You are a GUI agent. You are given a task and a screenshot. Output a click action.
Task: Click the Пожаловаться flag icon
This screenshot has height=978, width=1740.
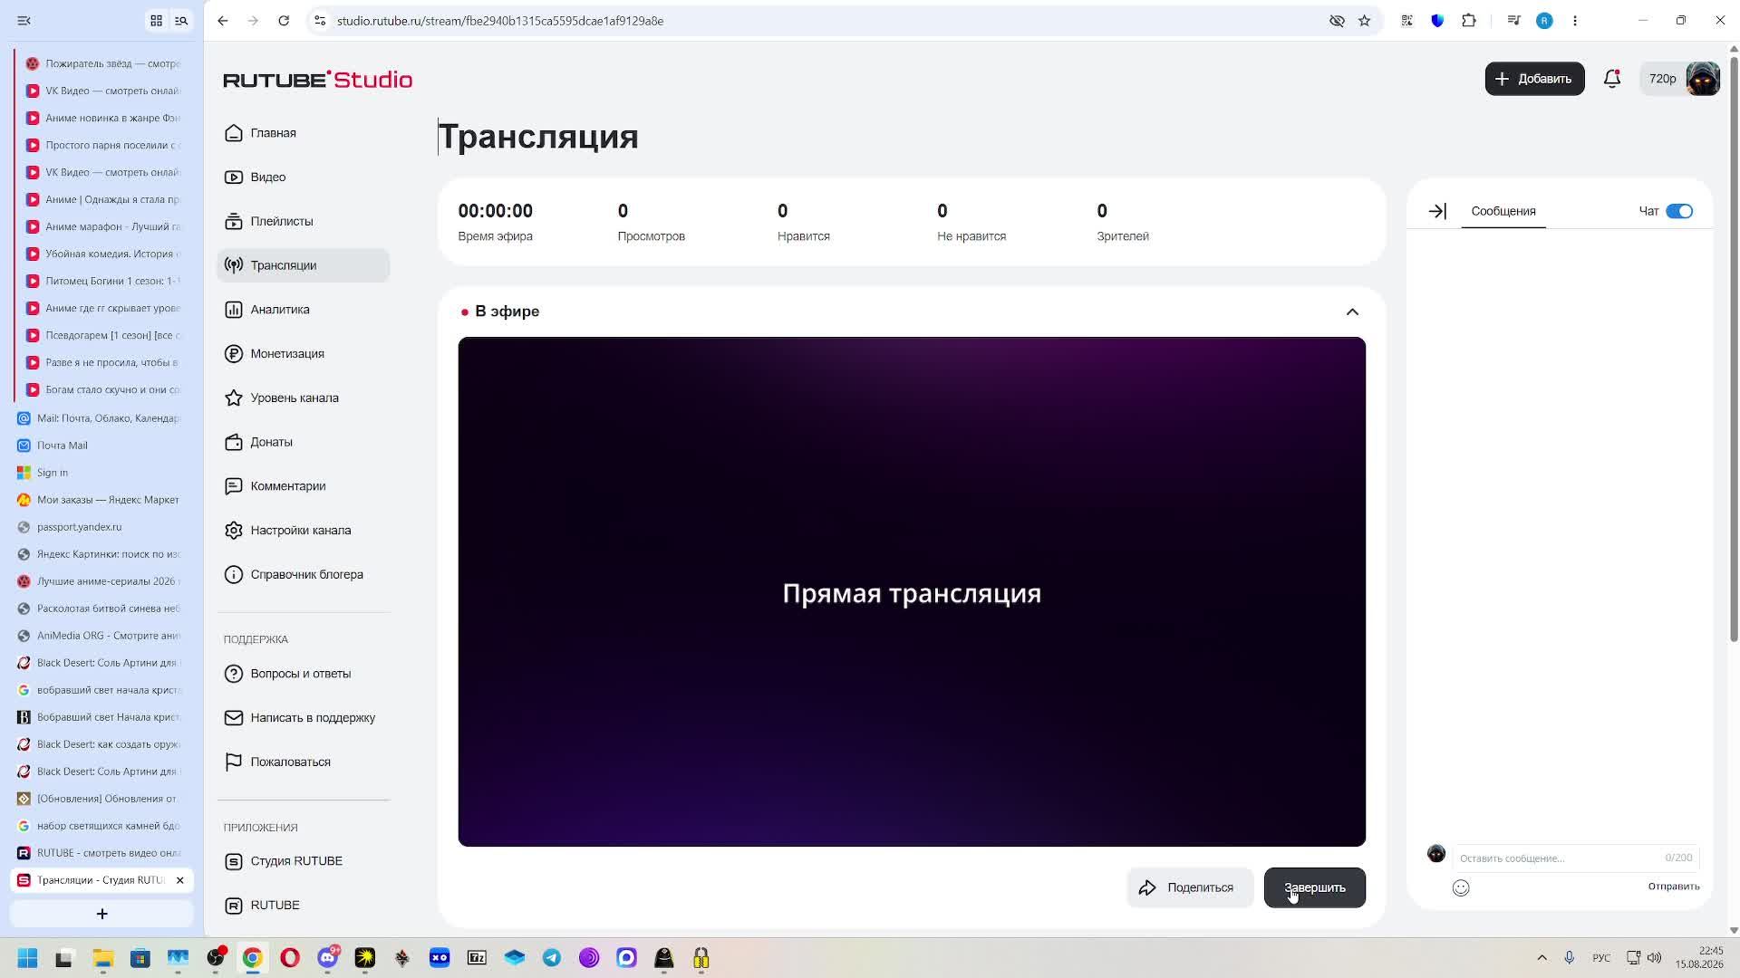pos(234,762)
